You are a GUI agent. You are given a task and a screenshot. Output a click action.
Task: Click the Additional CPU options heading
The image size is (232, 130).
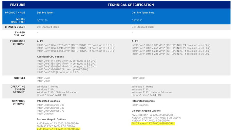point(50,57)
